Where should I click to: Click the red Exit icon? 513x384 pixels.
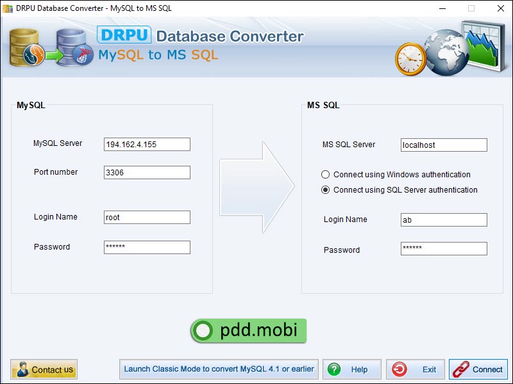tap(399, 369)
